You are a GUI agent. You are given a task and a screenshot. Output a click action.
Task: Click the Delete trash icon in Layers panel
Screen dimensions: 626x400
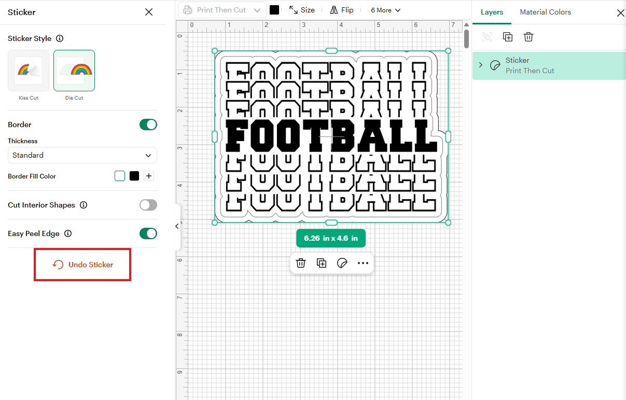click(528, 37)
